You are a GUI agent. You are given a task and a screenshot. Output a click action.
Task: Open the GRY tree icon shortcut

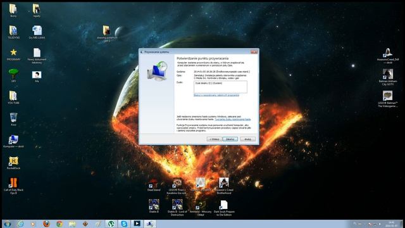(13, 75)
